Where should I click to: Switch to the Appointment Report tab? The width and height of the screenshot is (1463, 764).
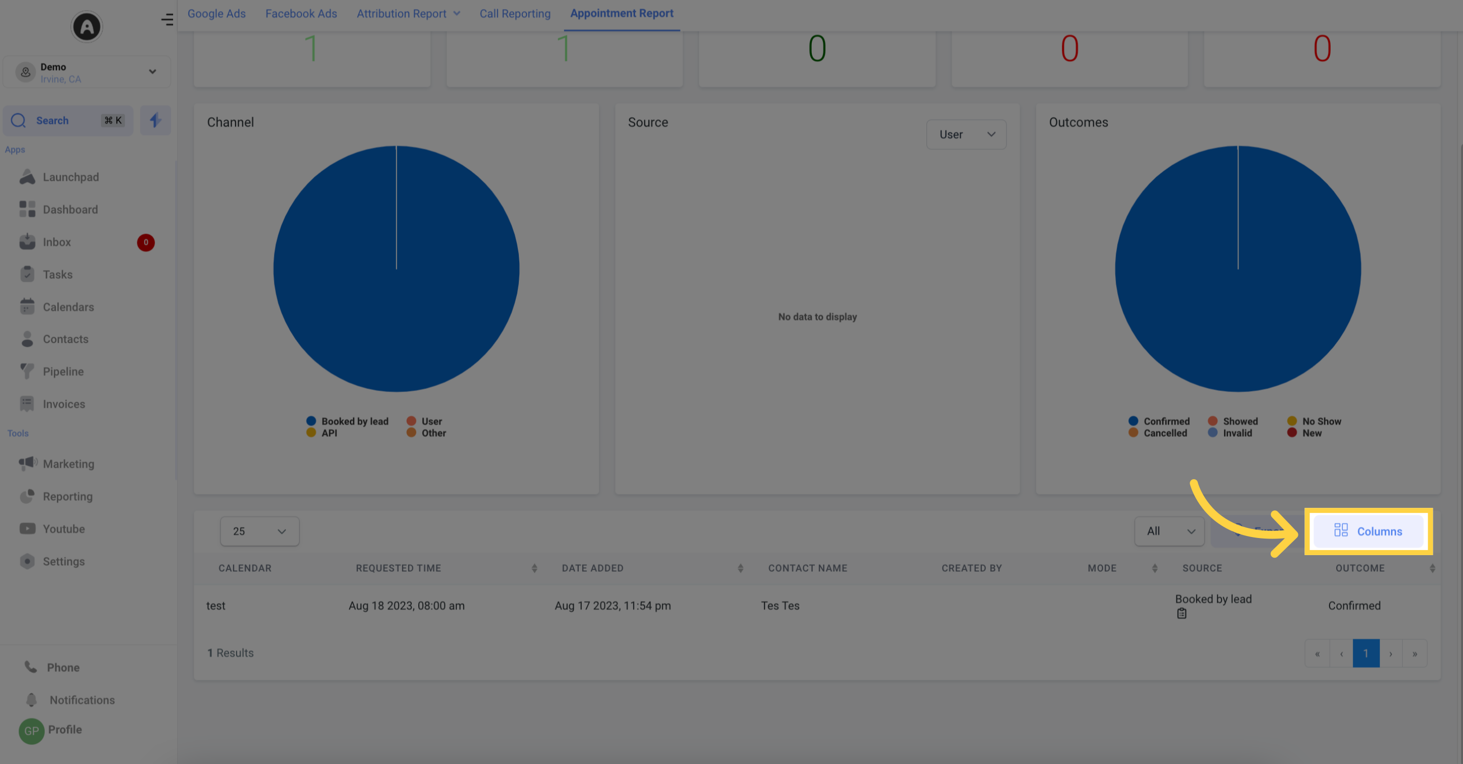[x=621, y=14]
